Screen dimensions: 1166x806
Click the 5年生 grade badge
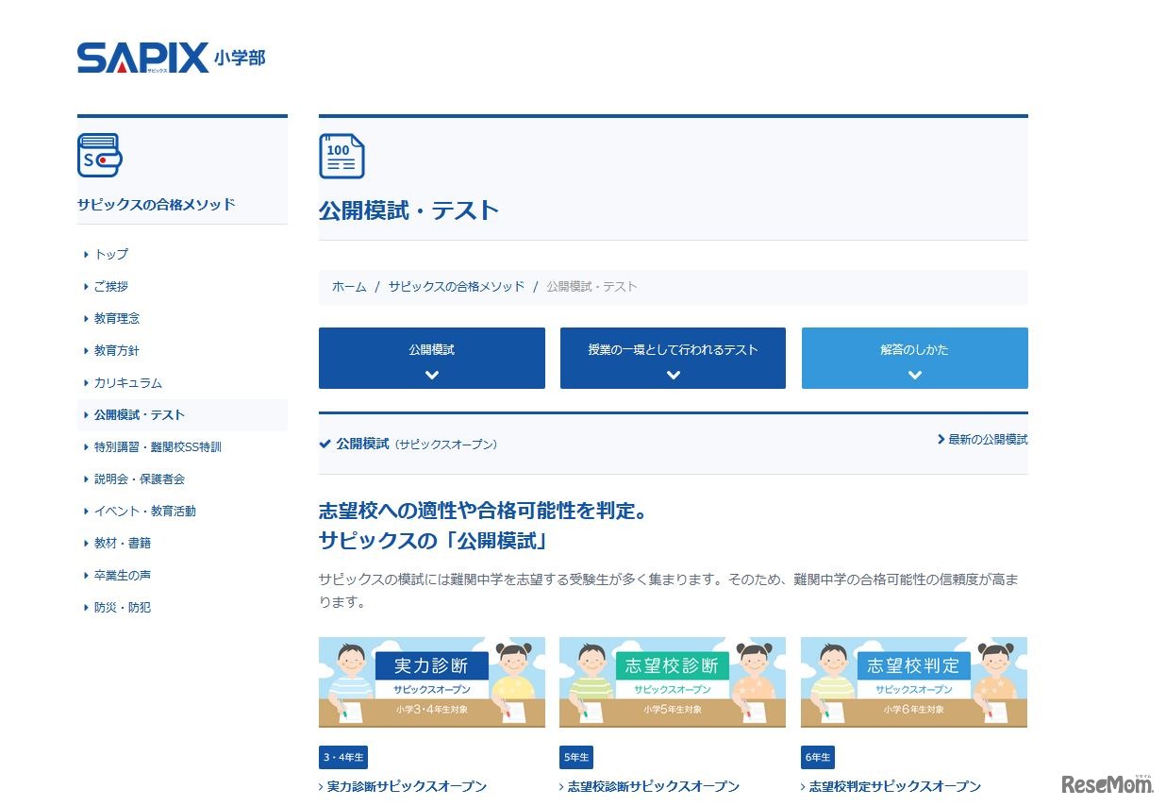point(576,757)
